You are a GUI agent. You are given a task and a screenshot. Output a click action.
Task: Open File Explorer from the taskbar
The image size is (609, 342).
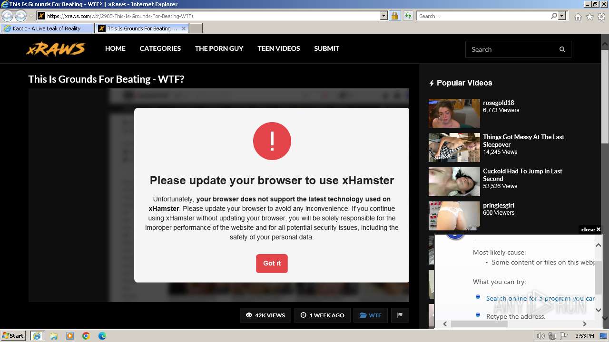coord(54,336)
